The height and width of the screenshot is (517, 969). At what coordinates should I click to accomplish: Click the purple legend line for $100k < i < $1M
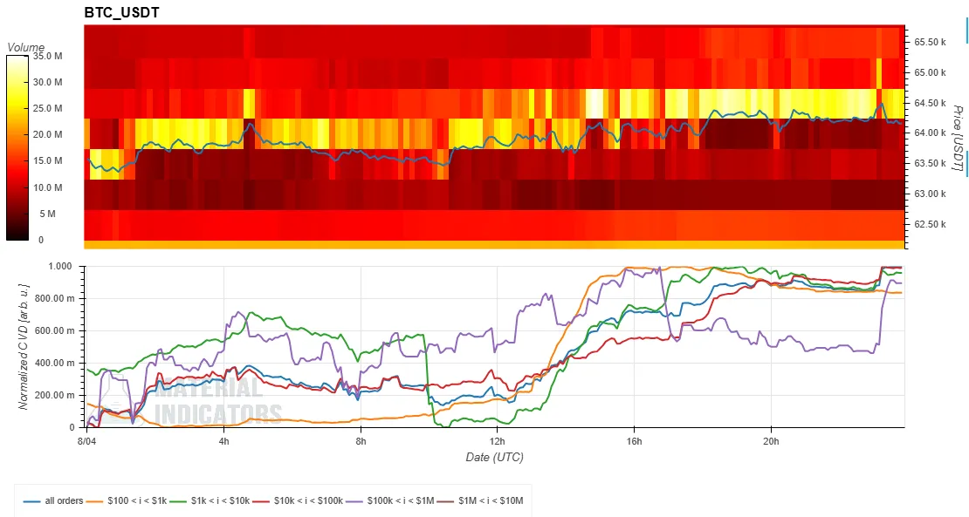[x=354, y=501]
